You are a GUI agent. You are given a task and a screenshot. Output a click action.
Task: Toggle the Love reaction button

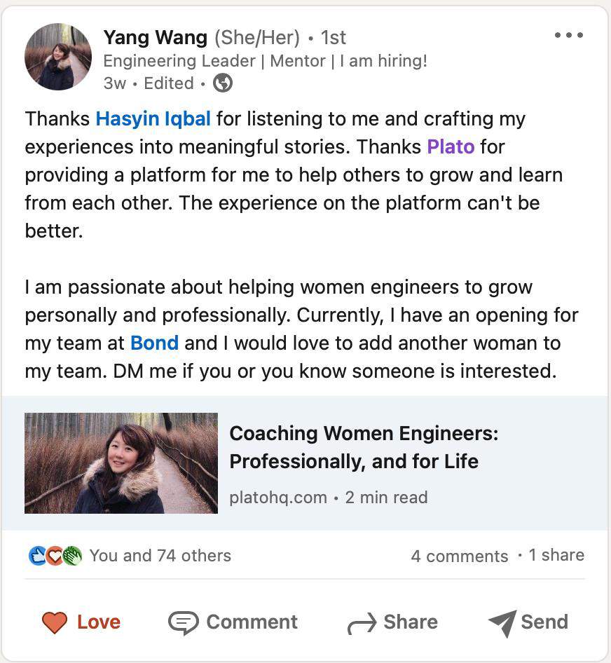tap(81, 622)
